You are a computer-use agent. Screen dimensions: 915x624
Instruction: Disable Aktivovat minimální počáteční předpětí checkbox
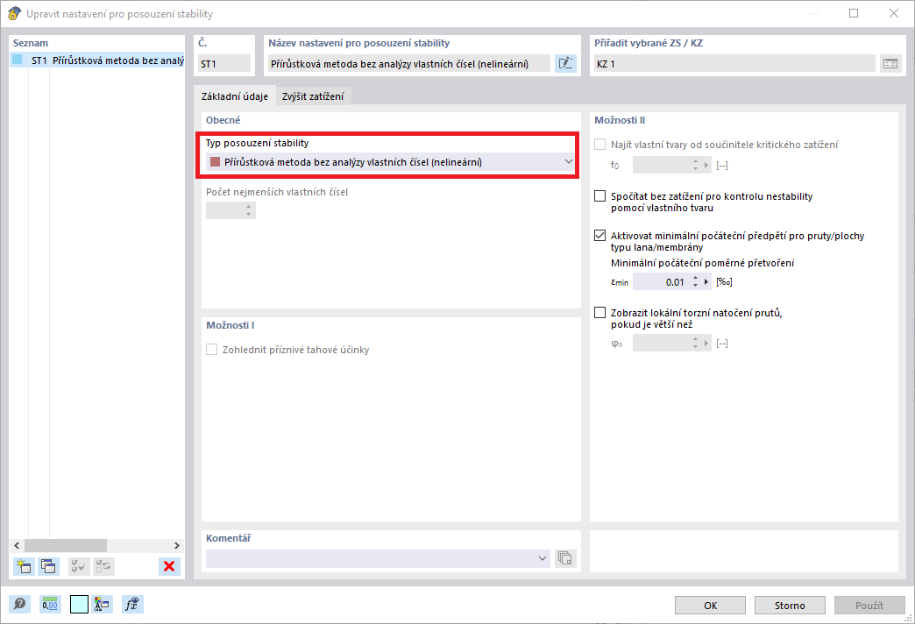(x=599, y=236)
